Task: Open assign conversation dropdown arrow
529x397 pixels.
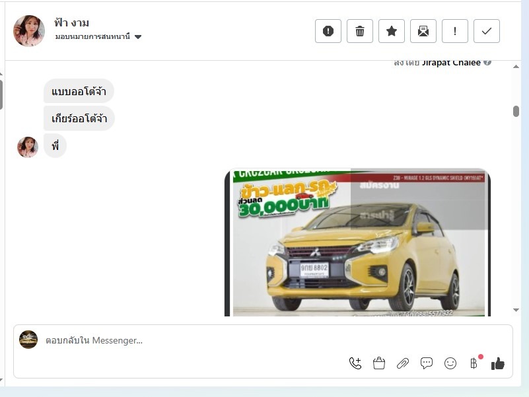Action: coord(138,37)
